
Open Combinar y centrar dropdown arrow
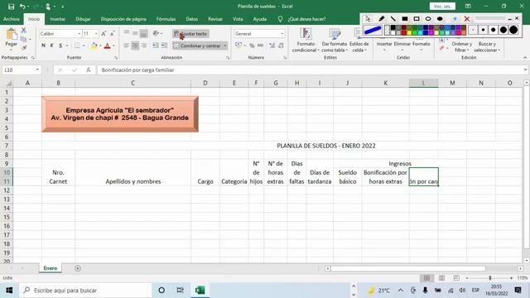[225, 46]
